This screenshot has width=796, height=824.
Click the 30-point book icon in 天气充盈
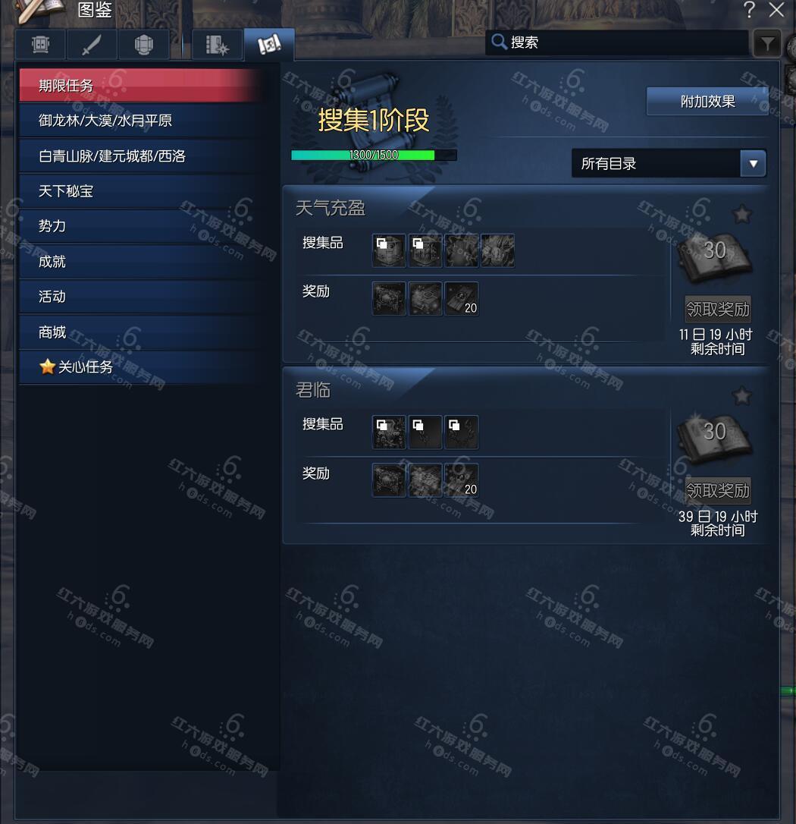point(715,257)
